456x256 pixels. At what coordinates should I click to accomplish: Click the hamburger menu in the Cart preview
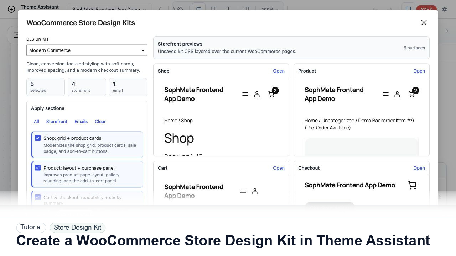click(x=243, y=191)
